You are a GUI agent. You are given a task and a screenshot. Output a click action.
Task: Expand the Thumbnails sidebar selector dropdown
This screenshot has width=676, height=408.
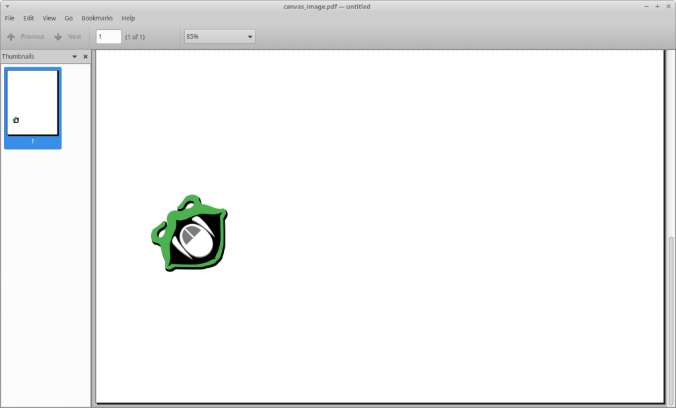tap(75, 57)
